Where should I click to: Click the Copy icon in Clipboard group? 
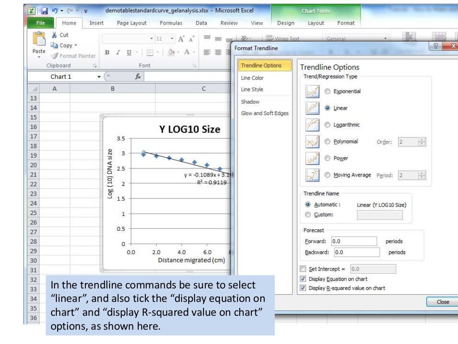pos(54,45)
